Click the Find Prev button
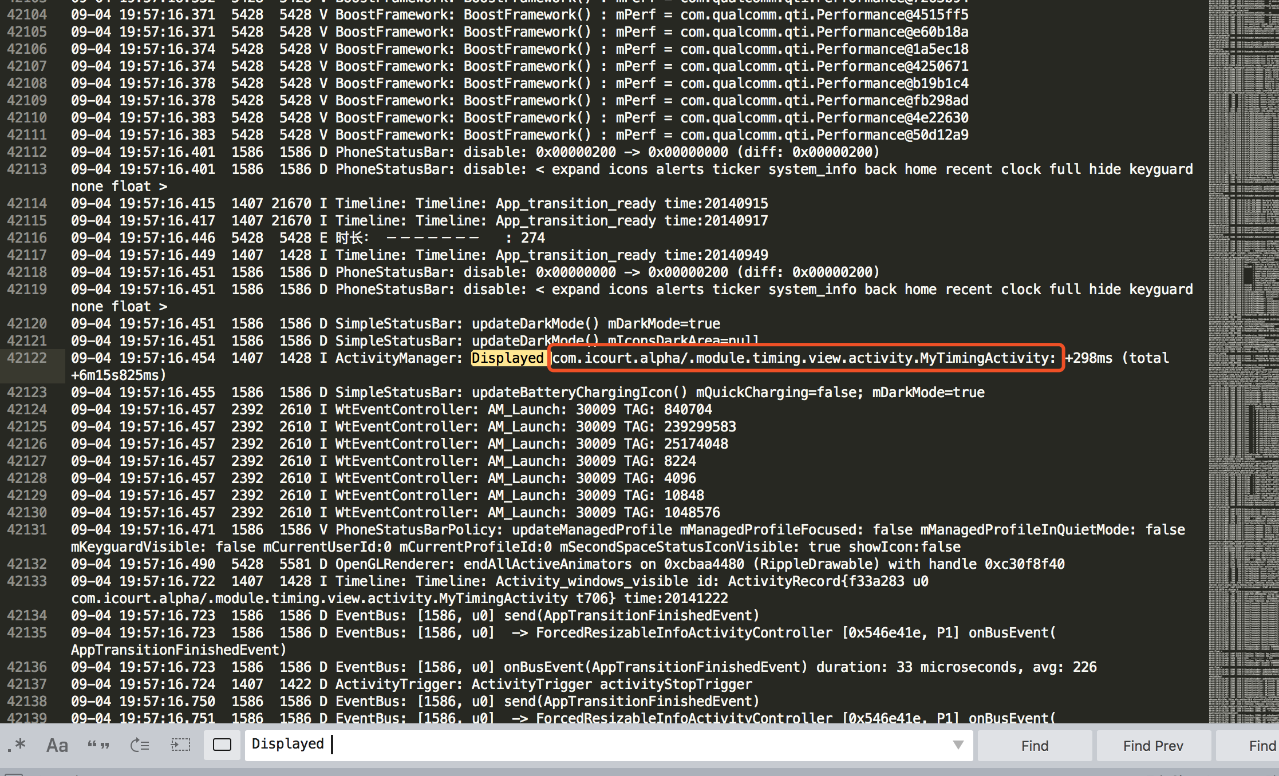 [x=1152, y=746]
